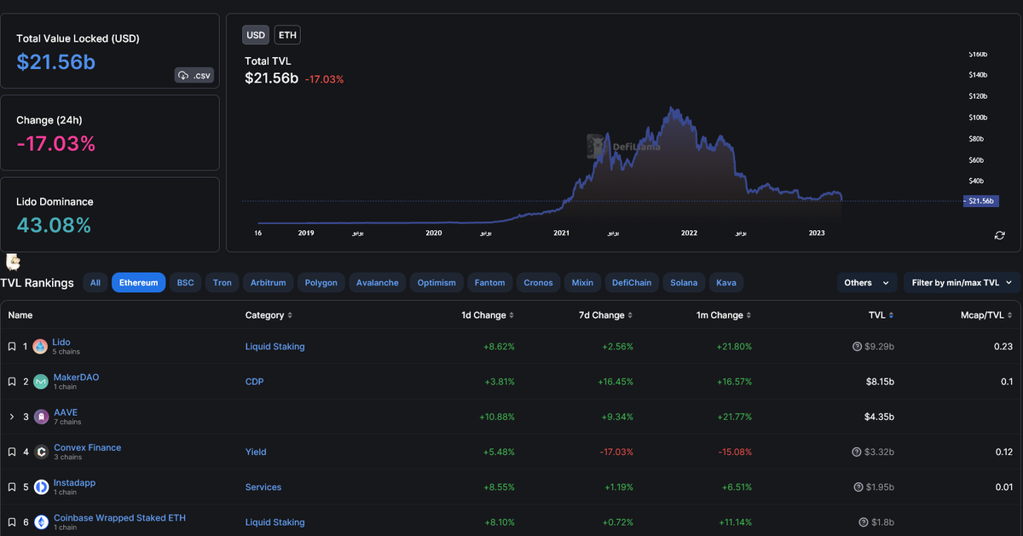Open the Yield category link
This screenshot has width=1023, height=536.
tap(256, 452)
